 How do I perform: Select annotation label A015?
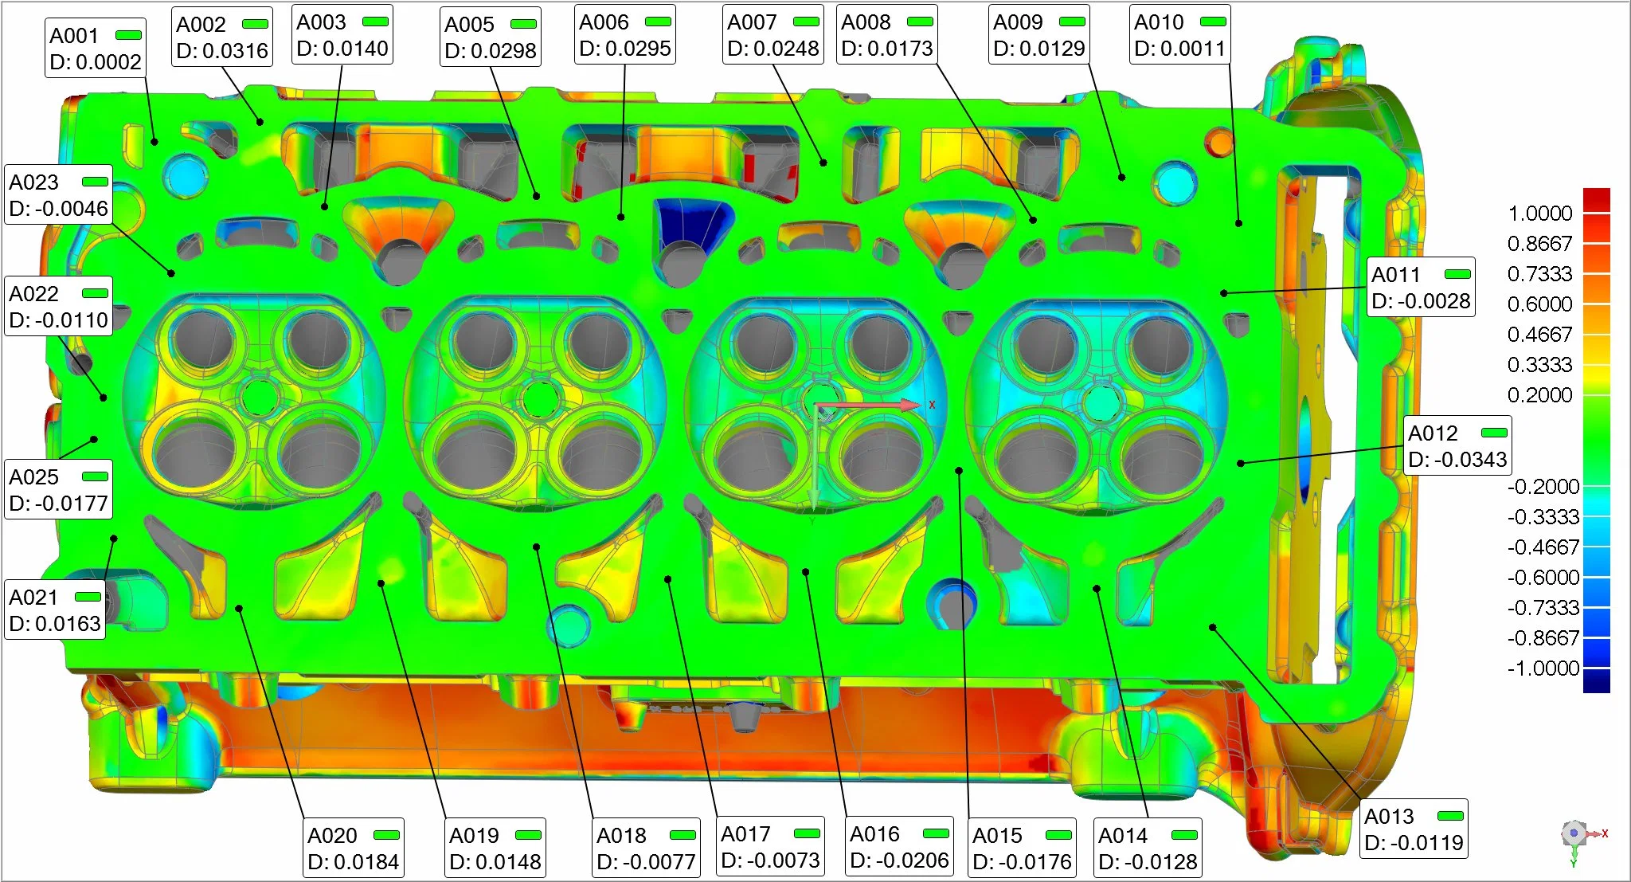coord(1022,848)
